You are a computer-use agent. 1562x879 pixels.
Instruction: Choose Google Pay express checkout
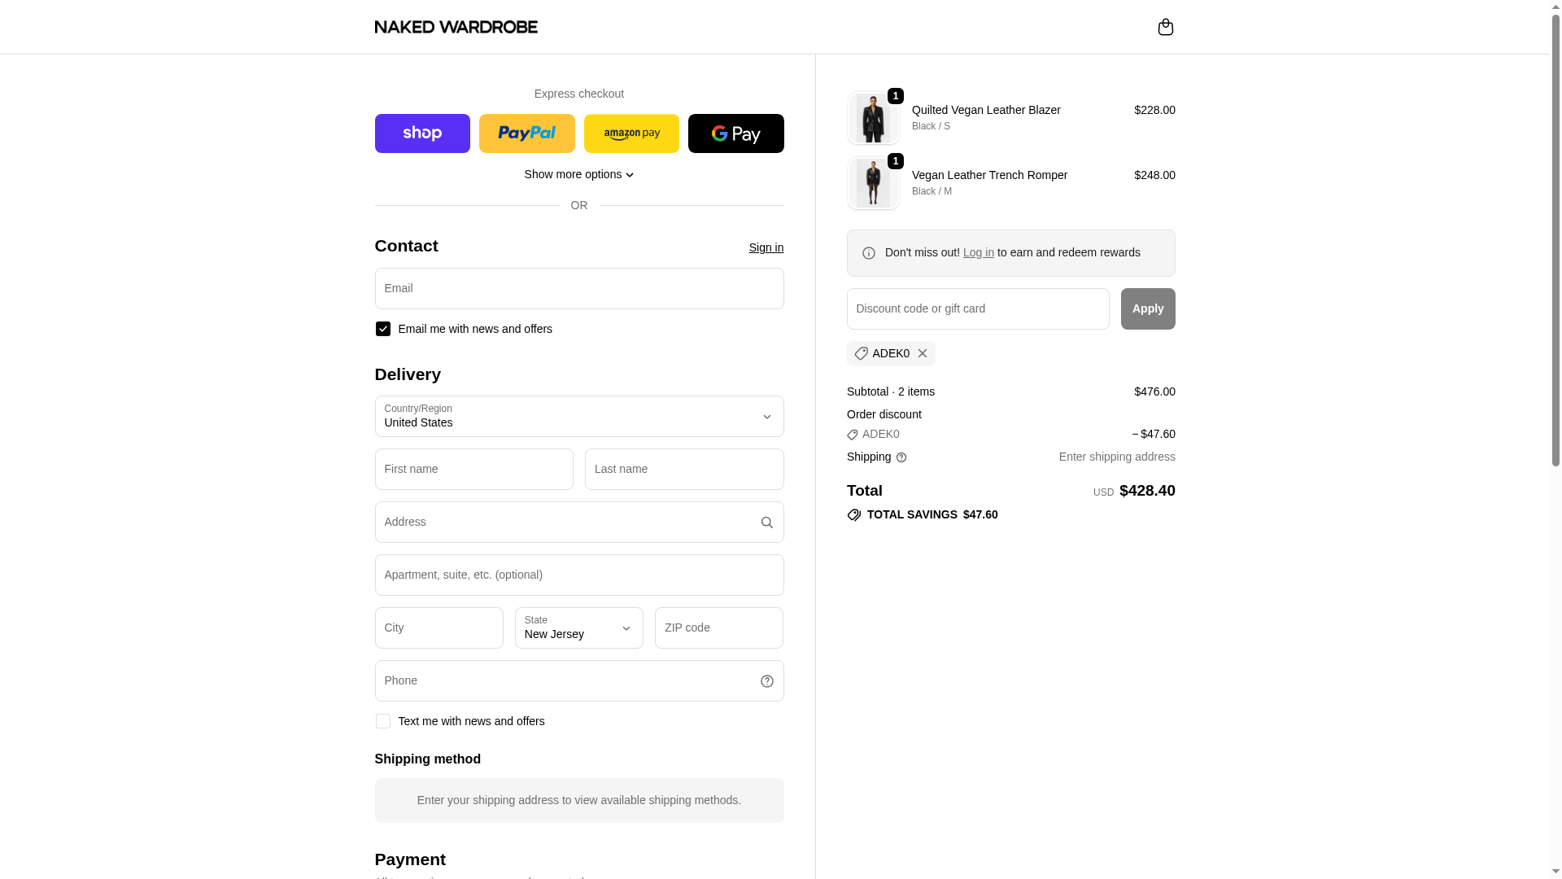click(x=735, y=133)
